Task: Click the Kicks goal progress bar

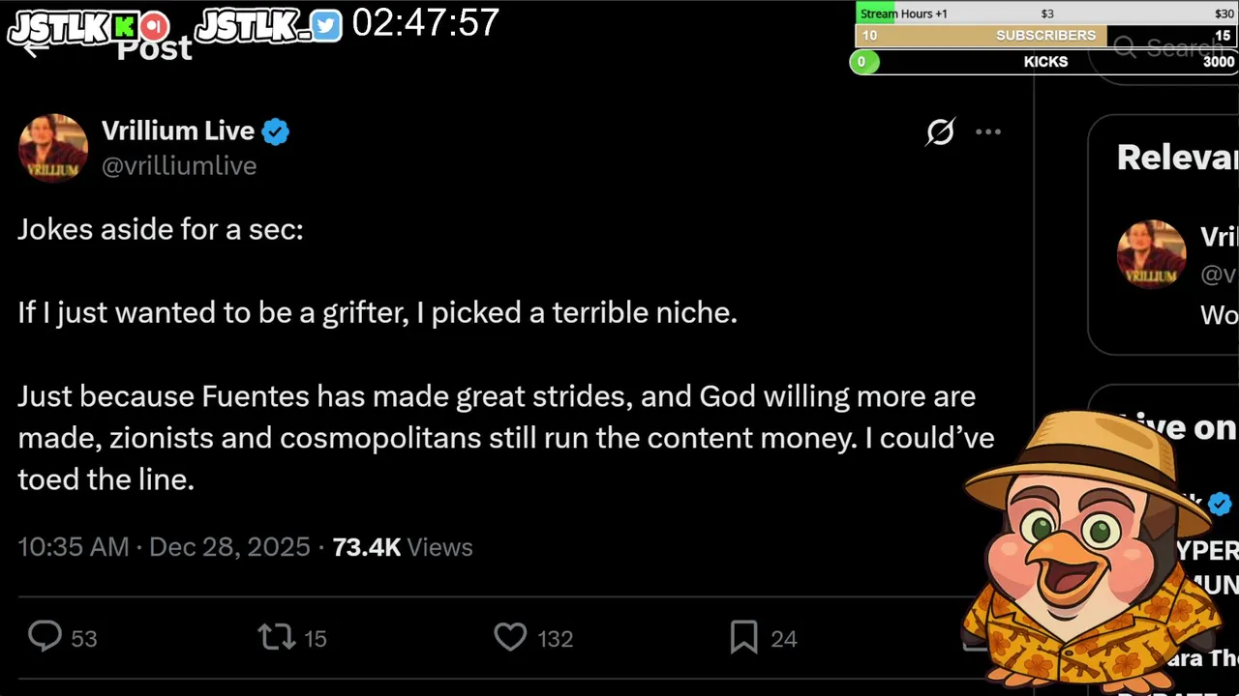Action: [1045, 62]
